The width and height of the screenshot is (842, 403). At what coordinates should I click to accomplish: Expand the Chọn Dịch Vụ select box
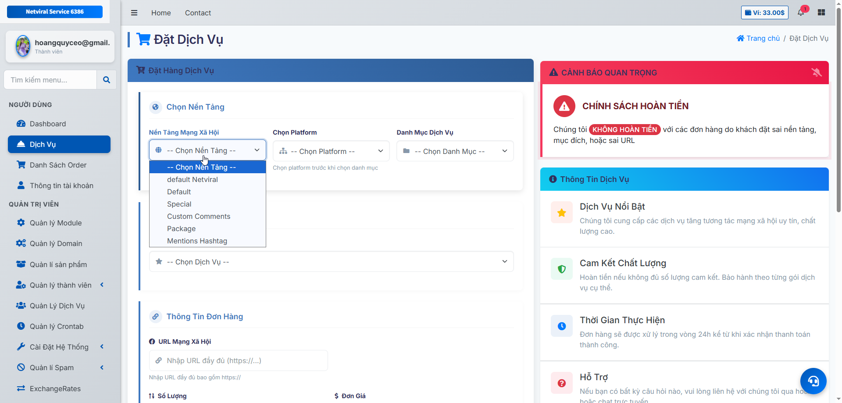(x=331, y=262)
